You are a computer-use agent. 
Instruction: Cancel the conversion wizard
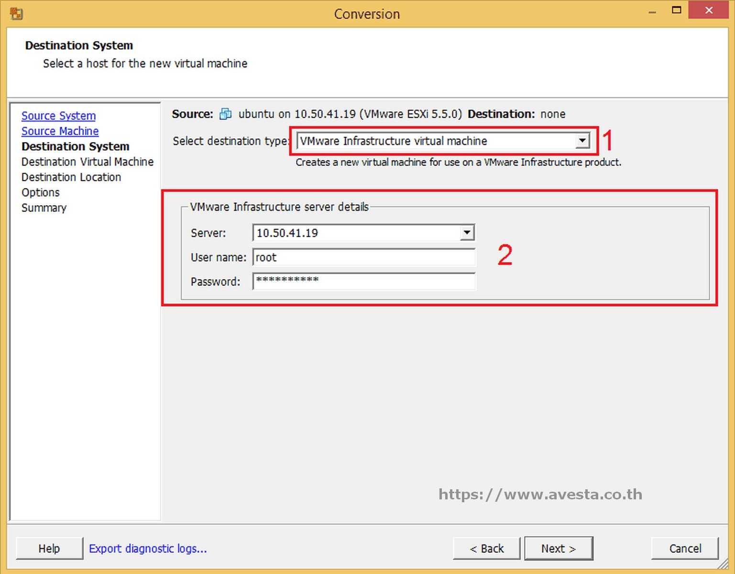685,548
